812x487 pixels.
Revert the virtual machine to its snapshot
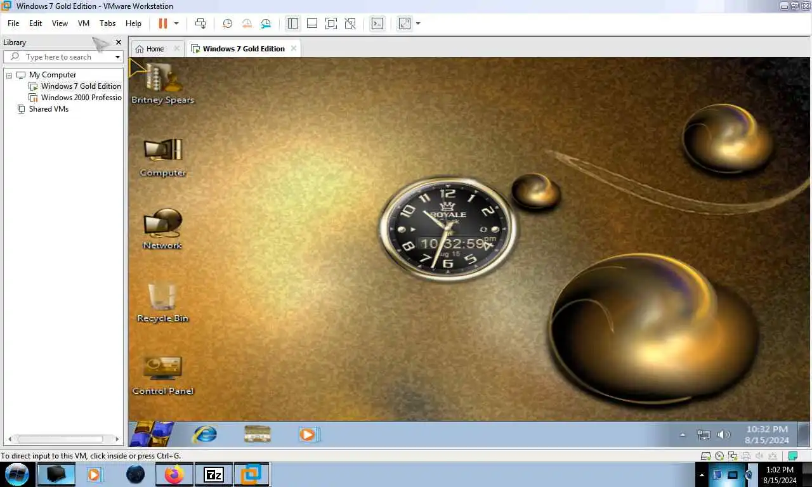tap(247, 23)
